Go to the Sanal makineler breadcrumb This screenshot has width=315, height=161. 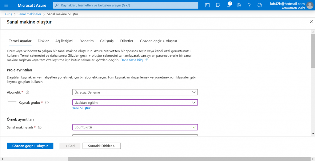(x=29, y=14)
